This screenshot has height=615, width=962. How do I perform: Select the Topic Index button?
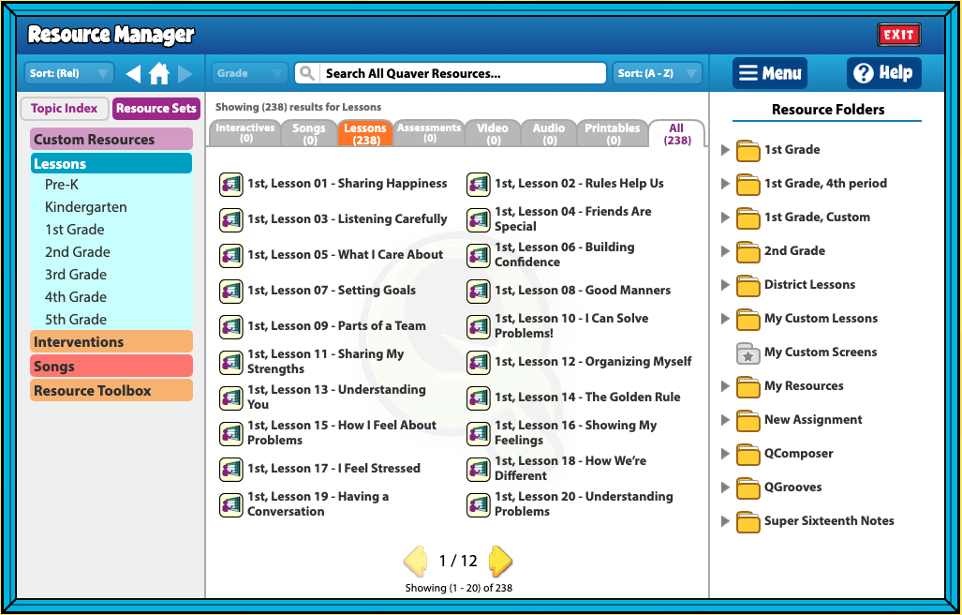[x=65, y=109]
